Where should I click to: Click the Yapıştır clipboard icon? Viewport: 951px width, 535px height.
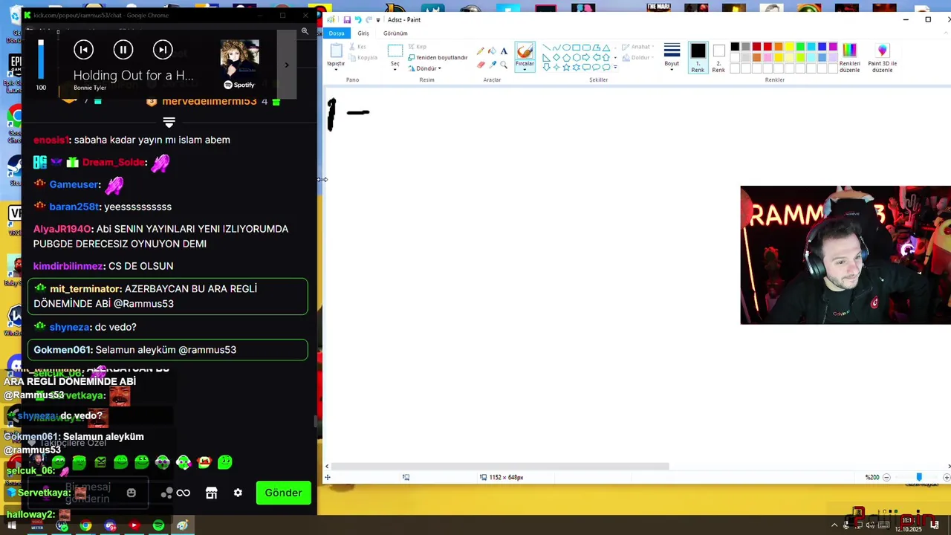point(336,51)
